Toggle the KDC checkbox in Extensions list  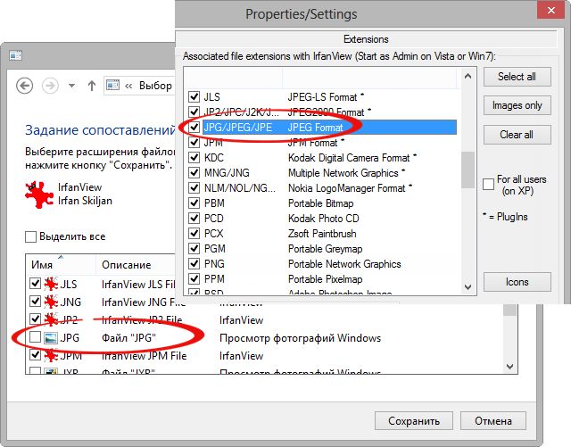tap(194, 157)
